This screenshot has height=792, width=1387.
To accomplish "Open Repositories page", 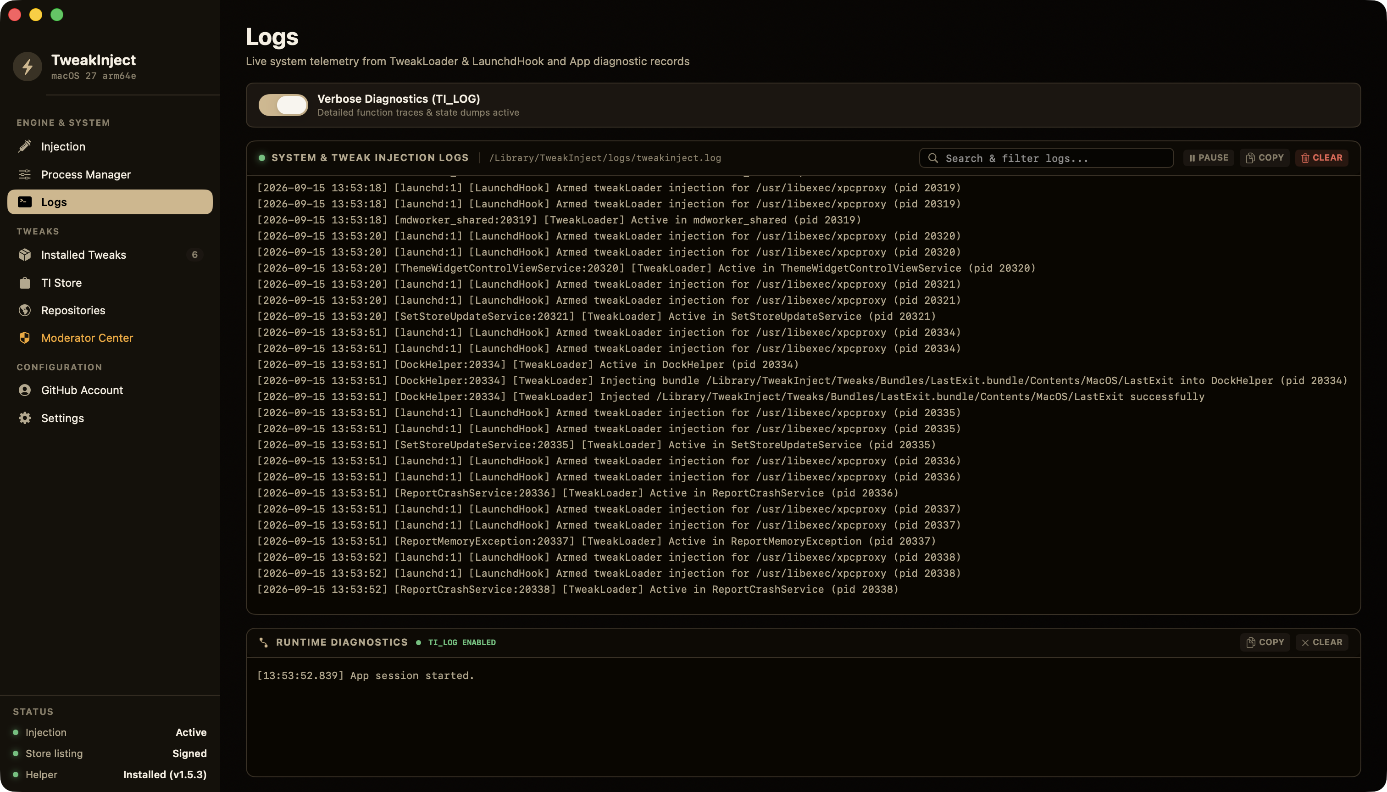I will [x=110, y=310].
